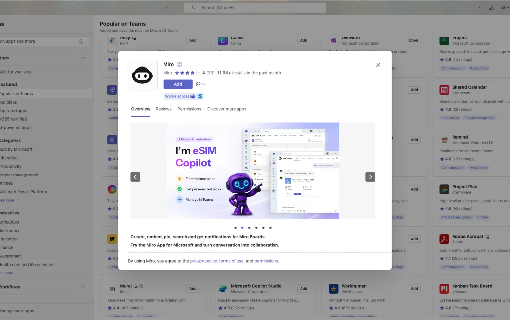This screenshot has height=320, width=510.
Task: Go back with the top navigation arrow
Action: click(167, 8)
